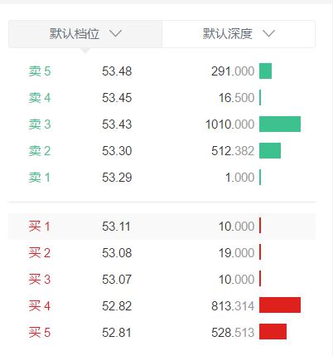Click the large green bar for 卖3
The width and height of the screenshot is (333, 356).
pyautogui.click(x=280, y=124)
